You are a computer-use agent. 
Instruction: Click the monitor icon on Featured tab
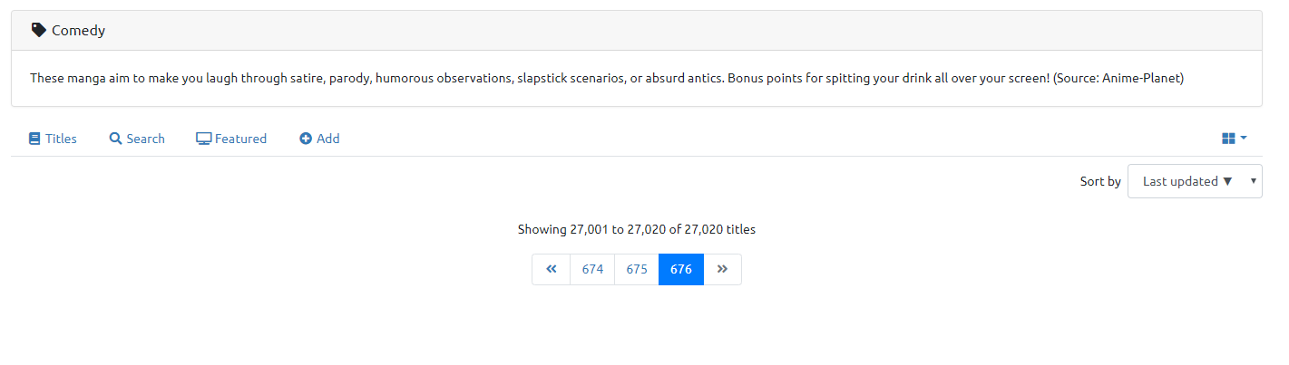[x=203, y=139]
